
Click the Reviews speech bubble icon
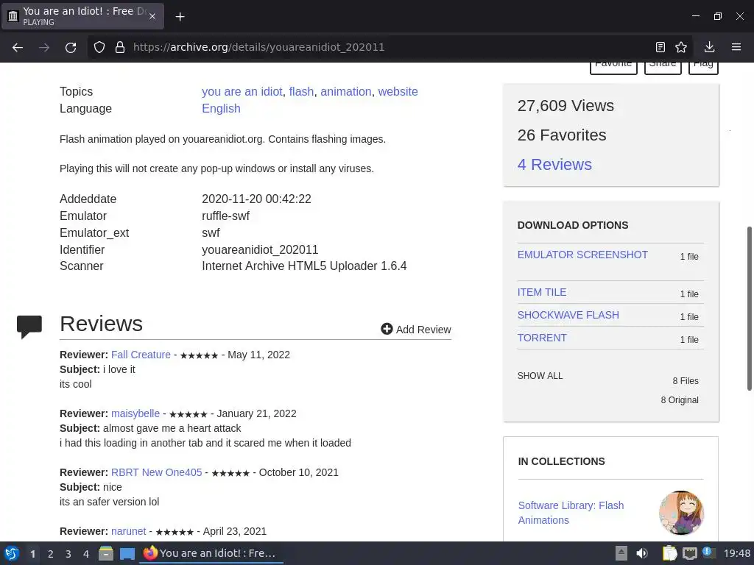29,327
